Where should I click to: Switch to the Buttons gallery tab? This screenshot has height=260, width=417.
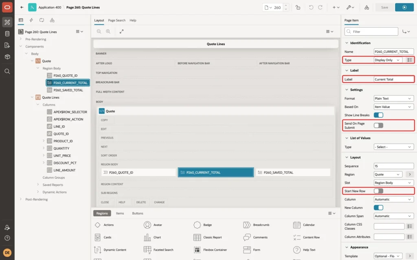138,213
